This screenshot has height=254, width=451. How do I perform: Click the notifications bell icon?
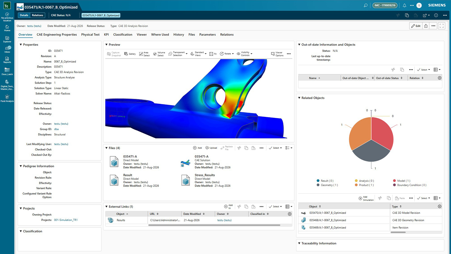(404, 5)
